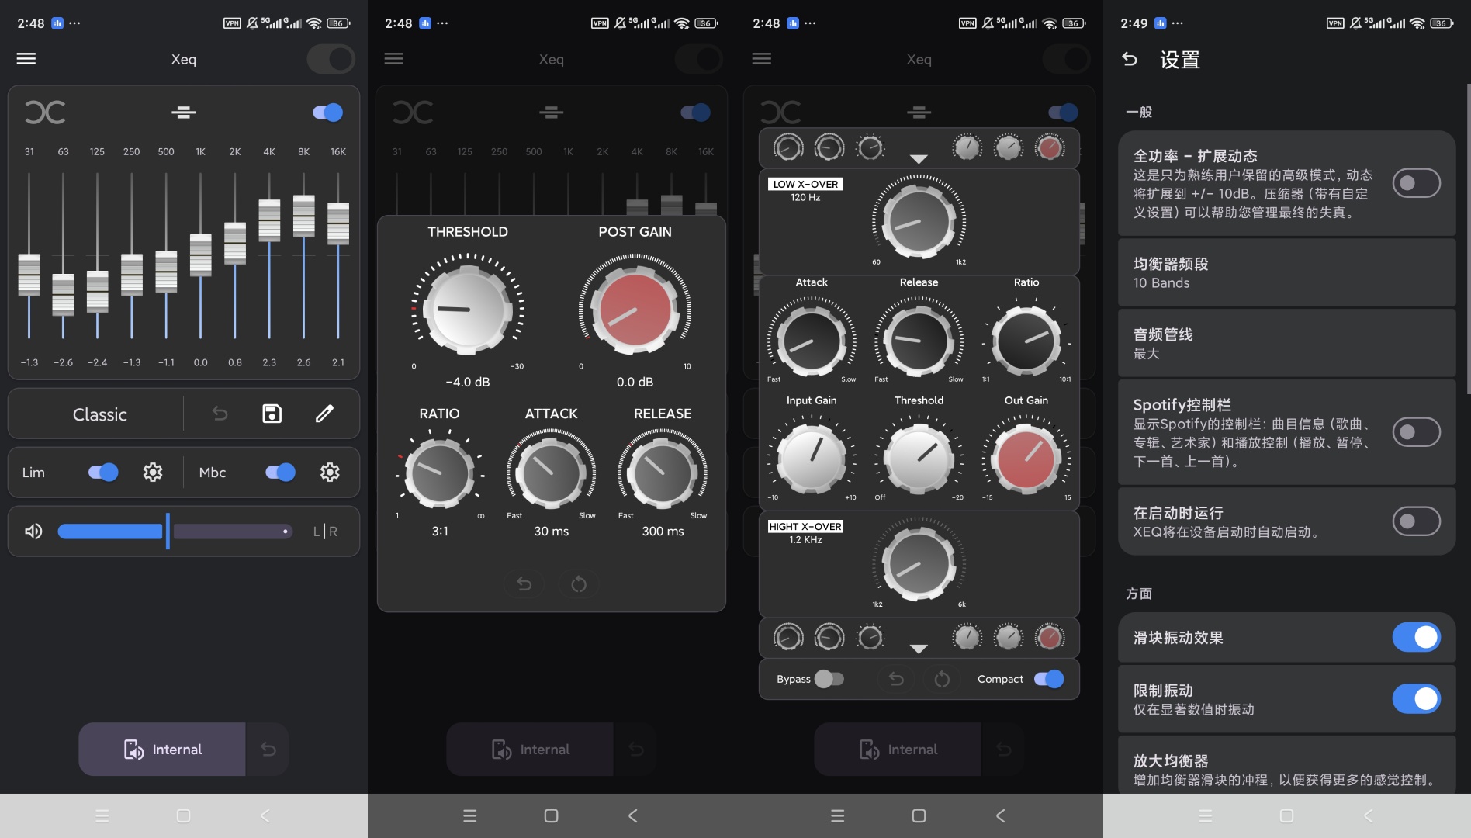Tap the Internal output button

[x=162, y=750]
